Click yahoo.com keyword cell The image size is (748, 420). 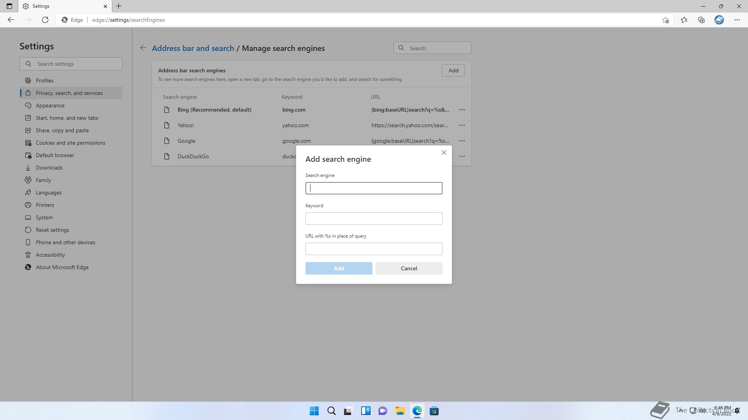pyautogui.click(x=295, y=125)
